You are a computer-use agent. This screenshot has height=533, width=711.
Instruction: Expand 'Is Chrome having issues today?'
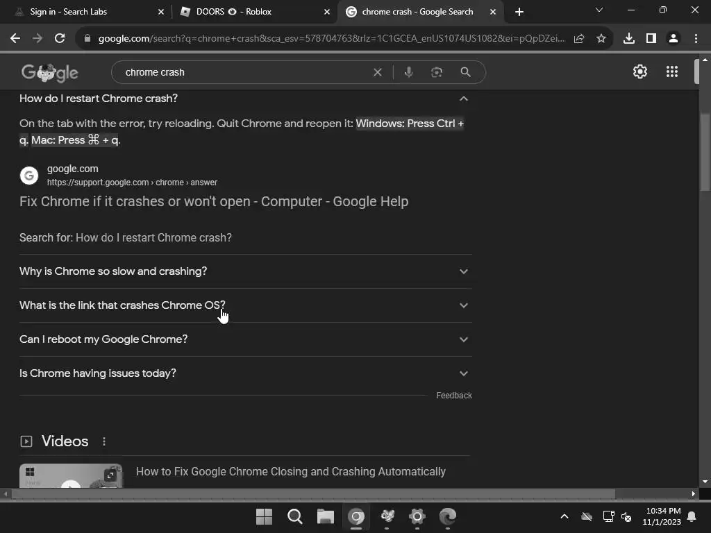click(x=246, y=373)
